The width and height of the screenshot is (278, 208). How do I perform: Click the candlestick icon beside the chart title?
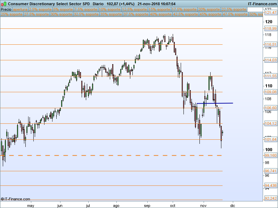[3, 3]
